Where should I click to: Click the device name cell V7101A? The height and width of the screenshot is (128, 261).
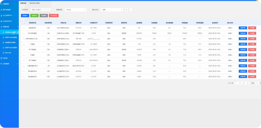tap(78, 28)
